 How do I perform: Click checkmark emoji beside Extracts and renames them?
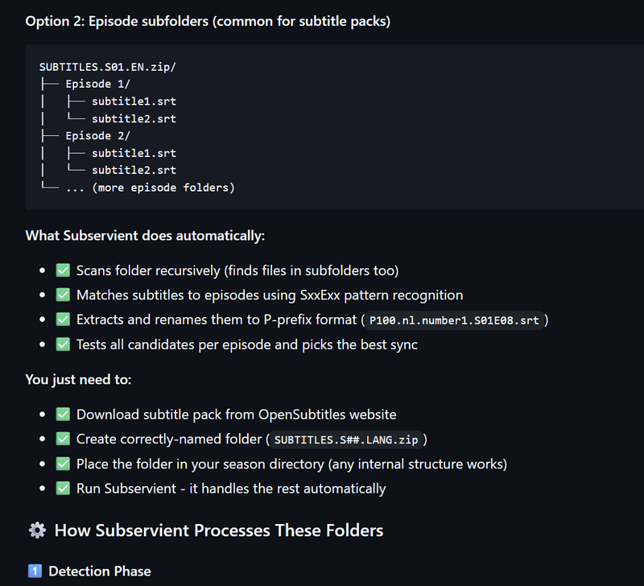(x=63, y=320)
